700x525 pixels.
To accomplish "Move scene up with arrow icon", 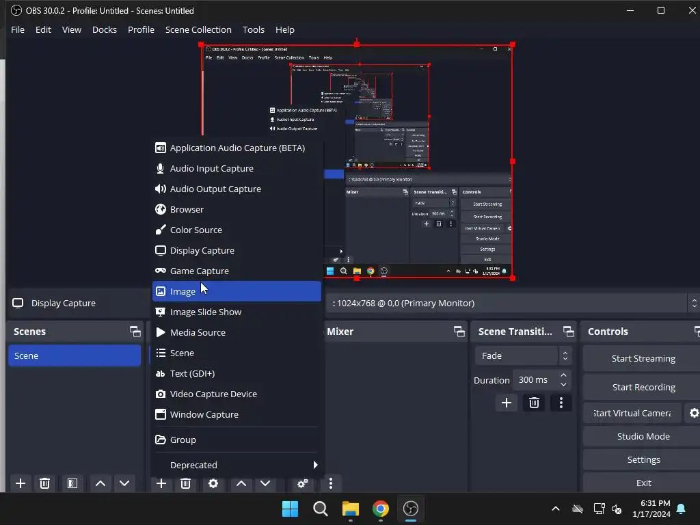I will (100, 483).
